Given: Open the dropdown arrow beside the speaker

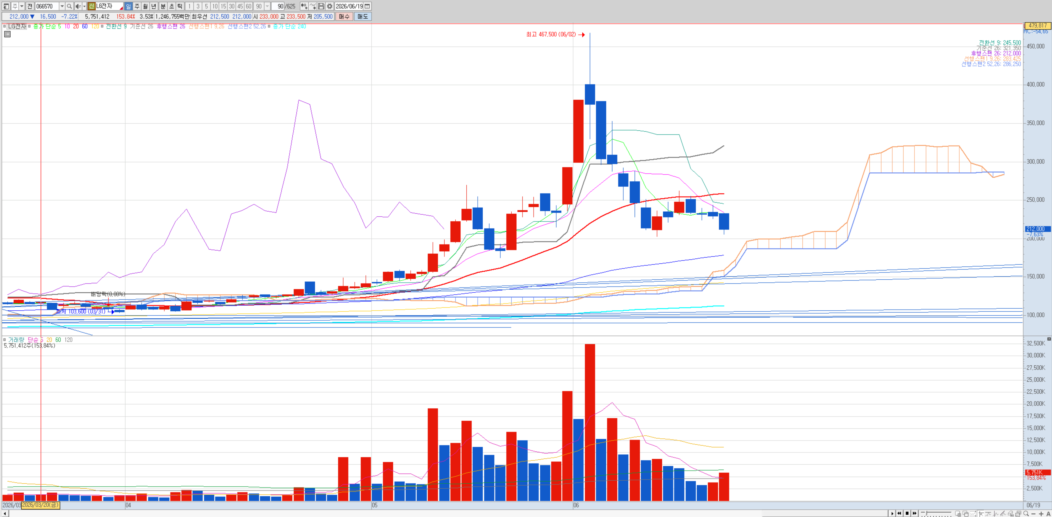Looking at the screenshot, I should [x=85, y=6].
